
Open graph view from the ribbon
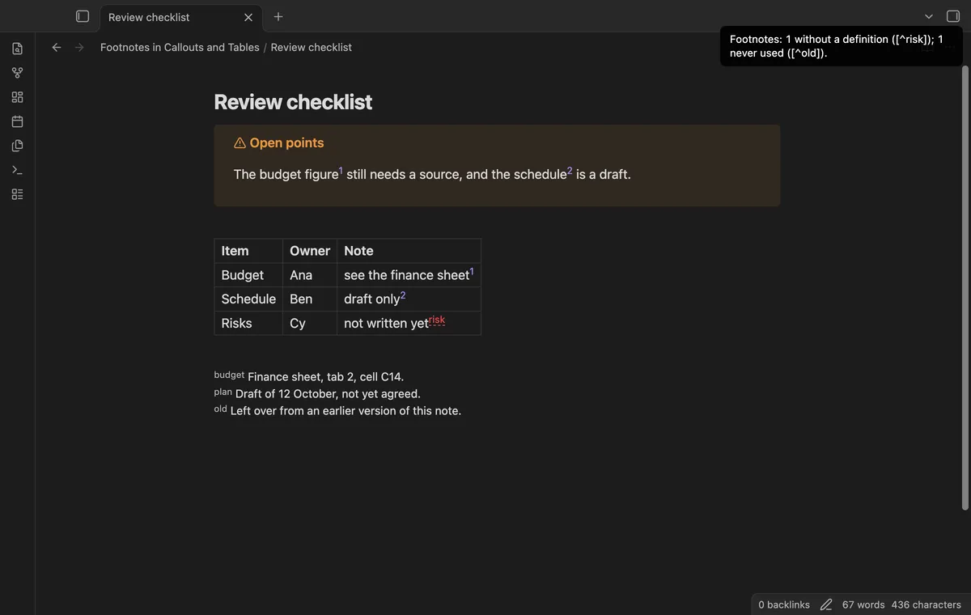[x=17, y=73]
